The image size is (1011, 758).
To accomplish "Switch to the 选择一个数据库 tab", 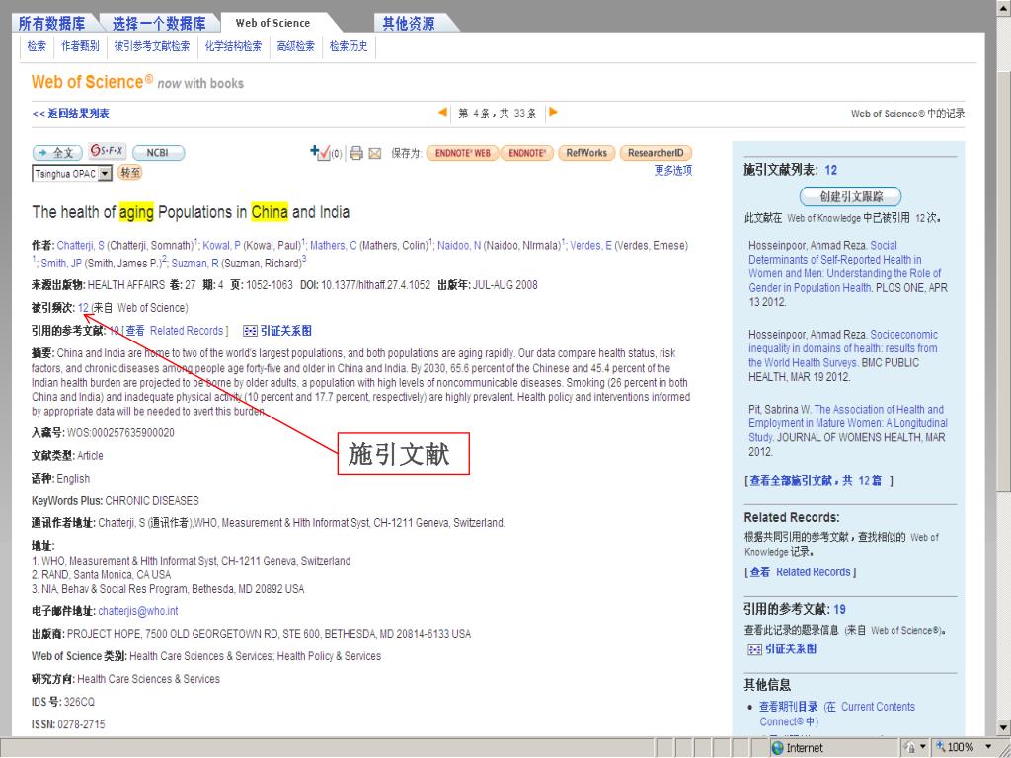I will tap(159, 24).
